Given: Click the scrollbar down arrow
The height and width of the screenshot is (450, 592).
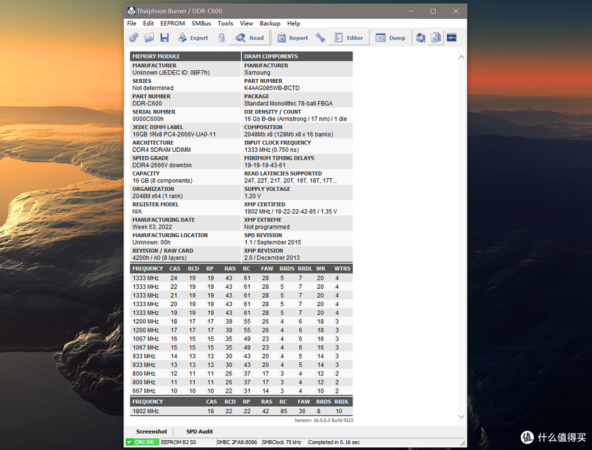Looking at the screenshot, I should click(x=462, y=417).
